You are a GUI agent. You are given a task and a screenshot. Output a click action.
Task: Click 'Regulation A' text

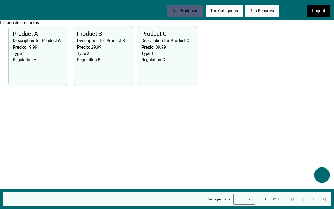(x=25, y=60)
